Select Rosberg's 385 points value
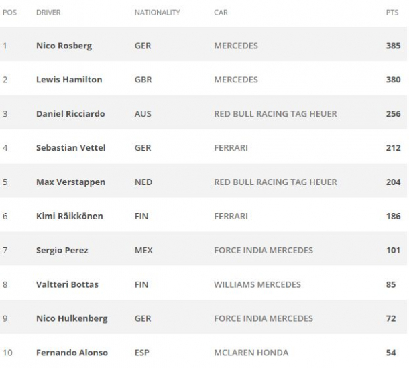 [393, 46]
